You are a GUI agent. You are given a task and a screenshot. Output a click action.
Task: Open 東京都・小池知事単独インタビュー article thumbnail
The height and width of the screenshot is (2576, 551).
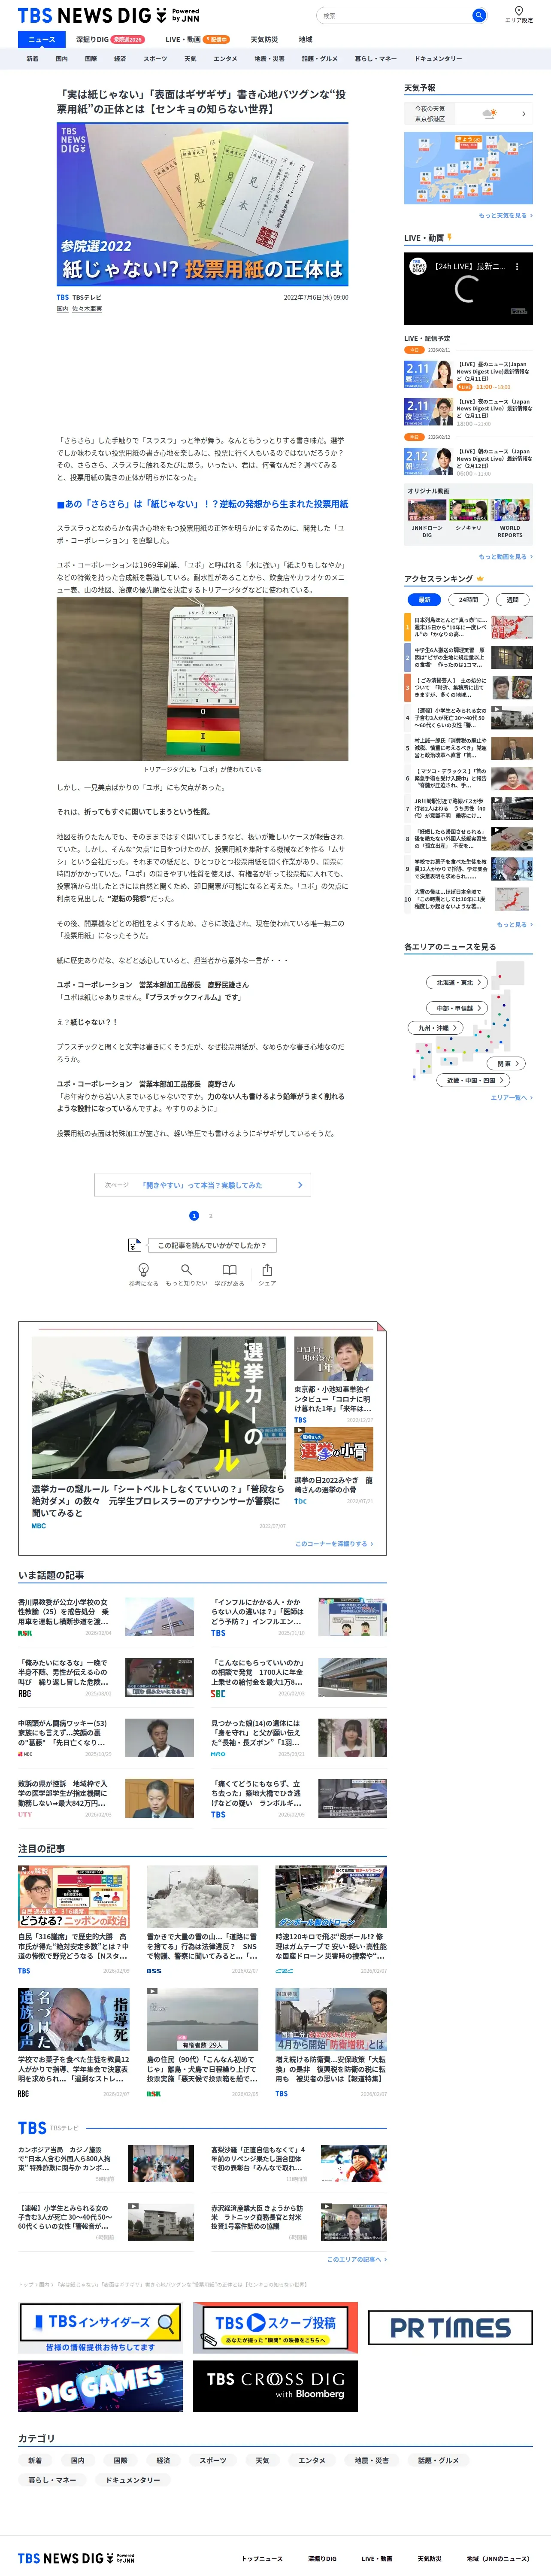coord(334,1358)
